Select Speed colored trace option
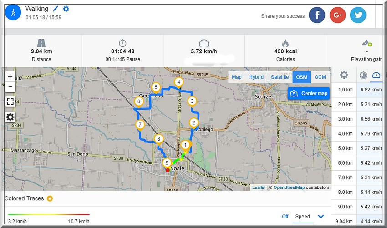This screenshot has height=228, width=387. click(x=303, y=217)
